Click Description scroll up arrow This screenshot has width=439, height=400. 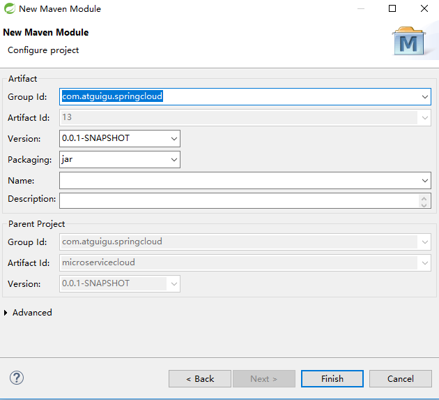coord(424,198)
